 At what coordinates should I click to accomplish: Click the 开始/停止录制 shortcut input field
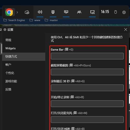pyautogui.click(x=87, y=104)
